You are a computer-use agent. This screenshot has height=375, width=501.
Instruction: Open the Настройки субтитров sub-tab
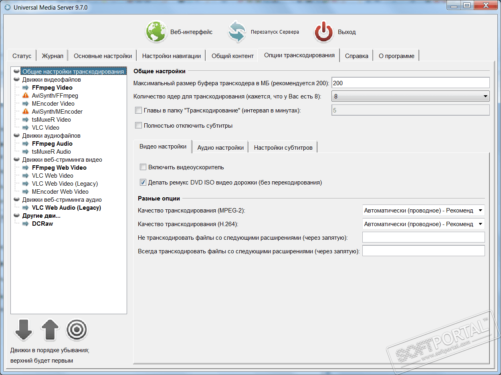(x=283, y=147)
